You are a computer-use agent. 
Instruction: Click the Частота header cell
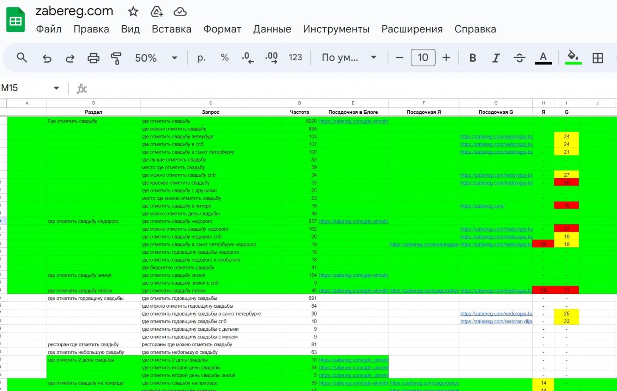click(x=299, y=112)
